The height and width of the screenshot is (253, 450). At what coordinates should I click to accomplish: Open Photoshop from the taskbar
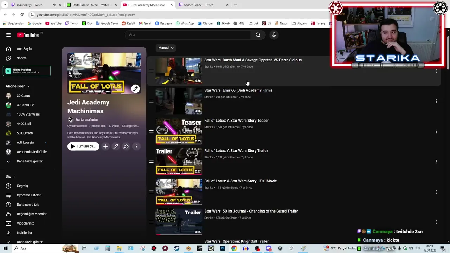tap(223, 248)
